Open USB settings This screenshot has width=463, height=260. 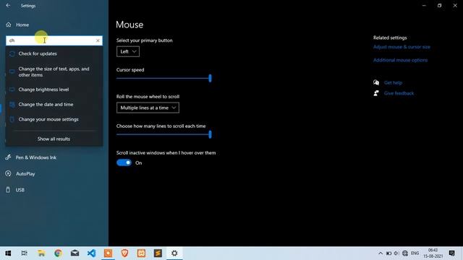tap(20, 190)
